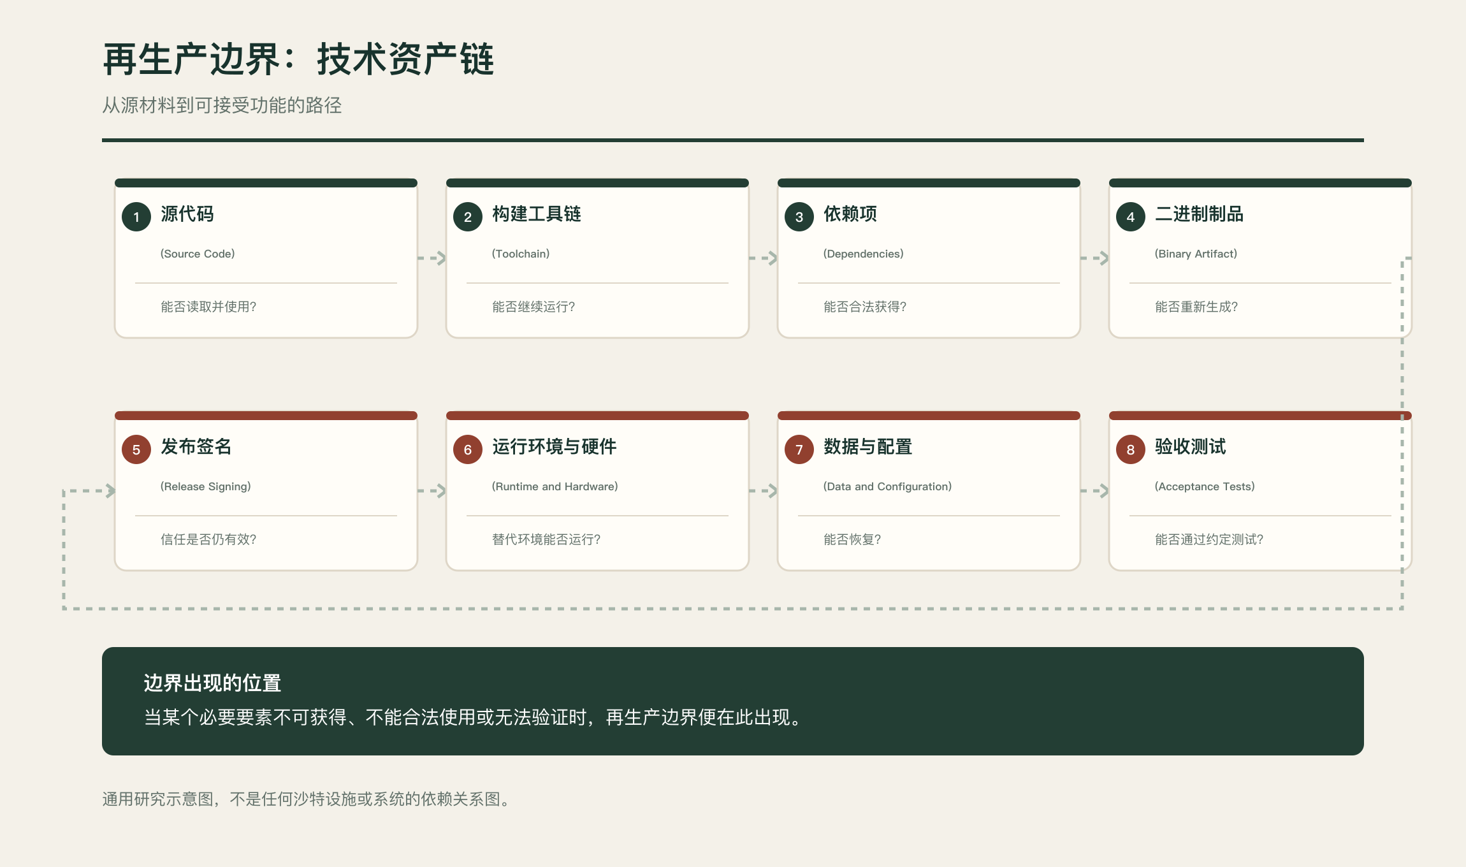Select the 运行环境与硬件 card heading
The height and width of the screenshot is (867, 1466).
coord(555,447)
